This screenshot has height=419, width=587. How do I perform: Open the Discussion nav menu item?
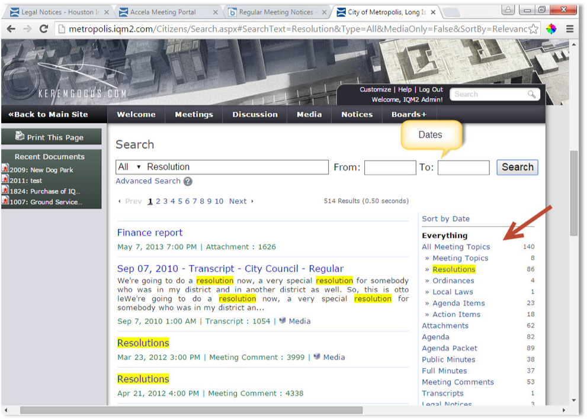click(255, 114)
